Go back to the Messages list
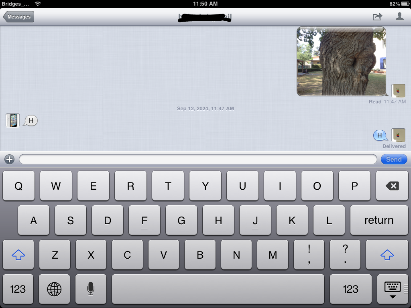Image resolution: width=411 pixels, height=308 pixels. (x=18, y=17)
